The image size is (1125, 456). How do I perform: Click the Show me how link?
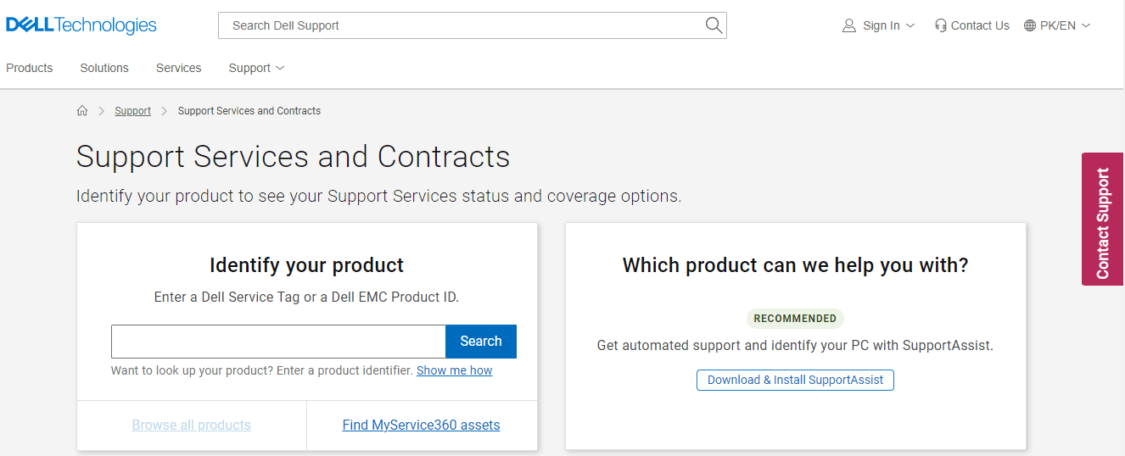[x=454, y=370]
